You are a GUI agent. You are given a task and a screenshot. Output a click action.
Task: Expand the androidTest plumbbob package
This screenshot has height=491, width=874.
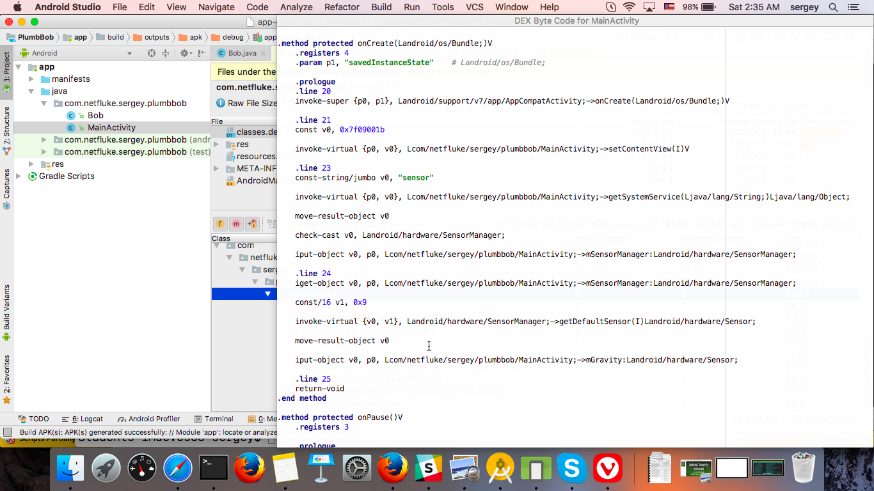tap(44, 140)
